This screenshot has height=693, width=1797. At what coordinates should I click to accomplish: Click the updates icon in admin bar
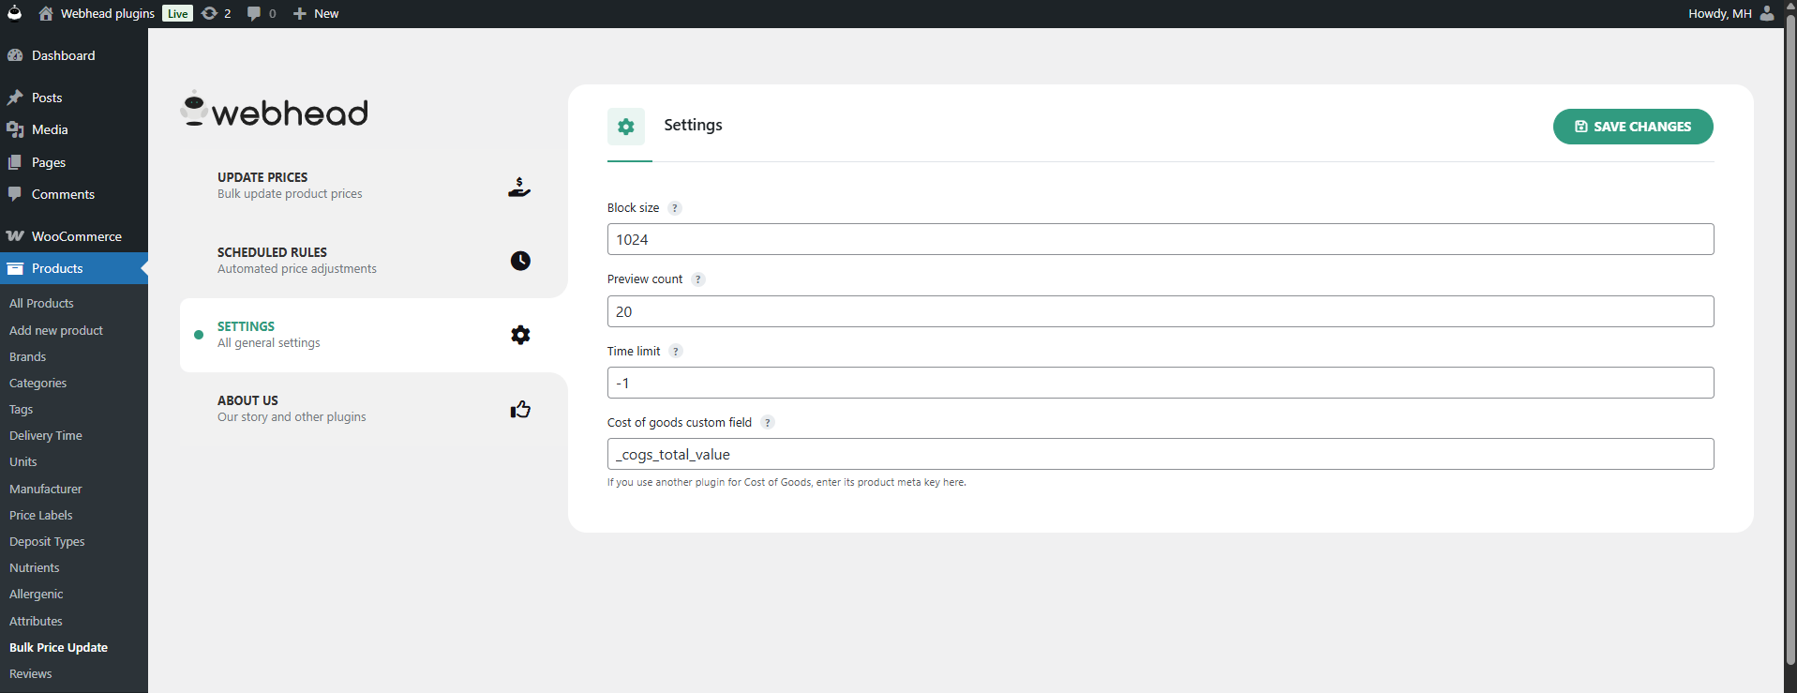pos(216,13)
